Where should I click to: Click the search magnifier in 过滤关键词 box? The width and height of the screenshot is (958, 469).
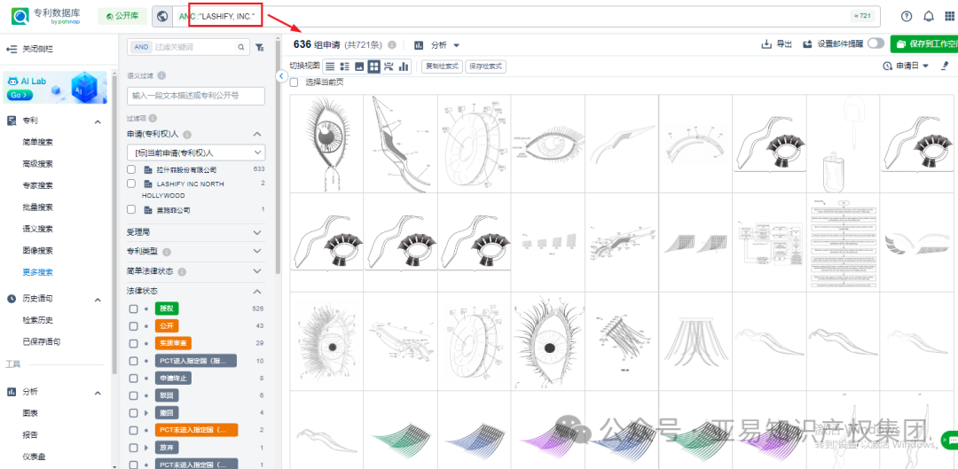coord(240,47)
